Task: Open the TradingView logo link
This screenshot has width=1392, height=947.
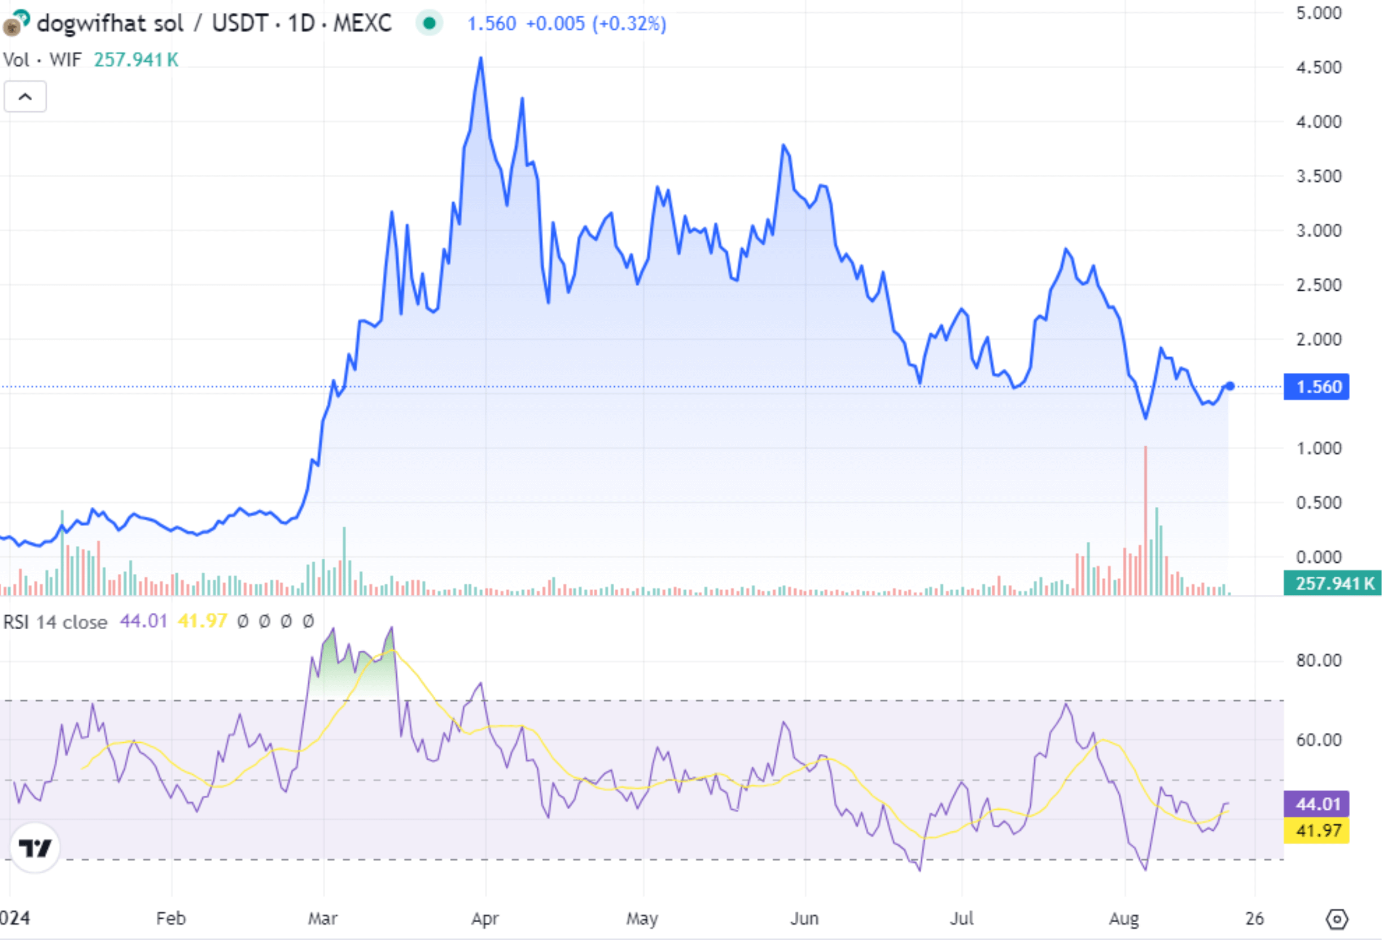Action: [35, 848]
